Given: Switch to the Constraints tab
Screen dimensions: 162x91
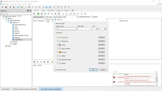Looking at the screenshot, I should coord(51,11).
